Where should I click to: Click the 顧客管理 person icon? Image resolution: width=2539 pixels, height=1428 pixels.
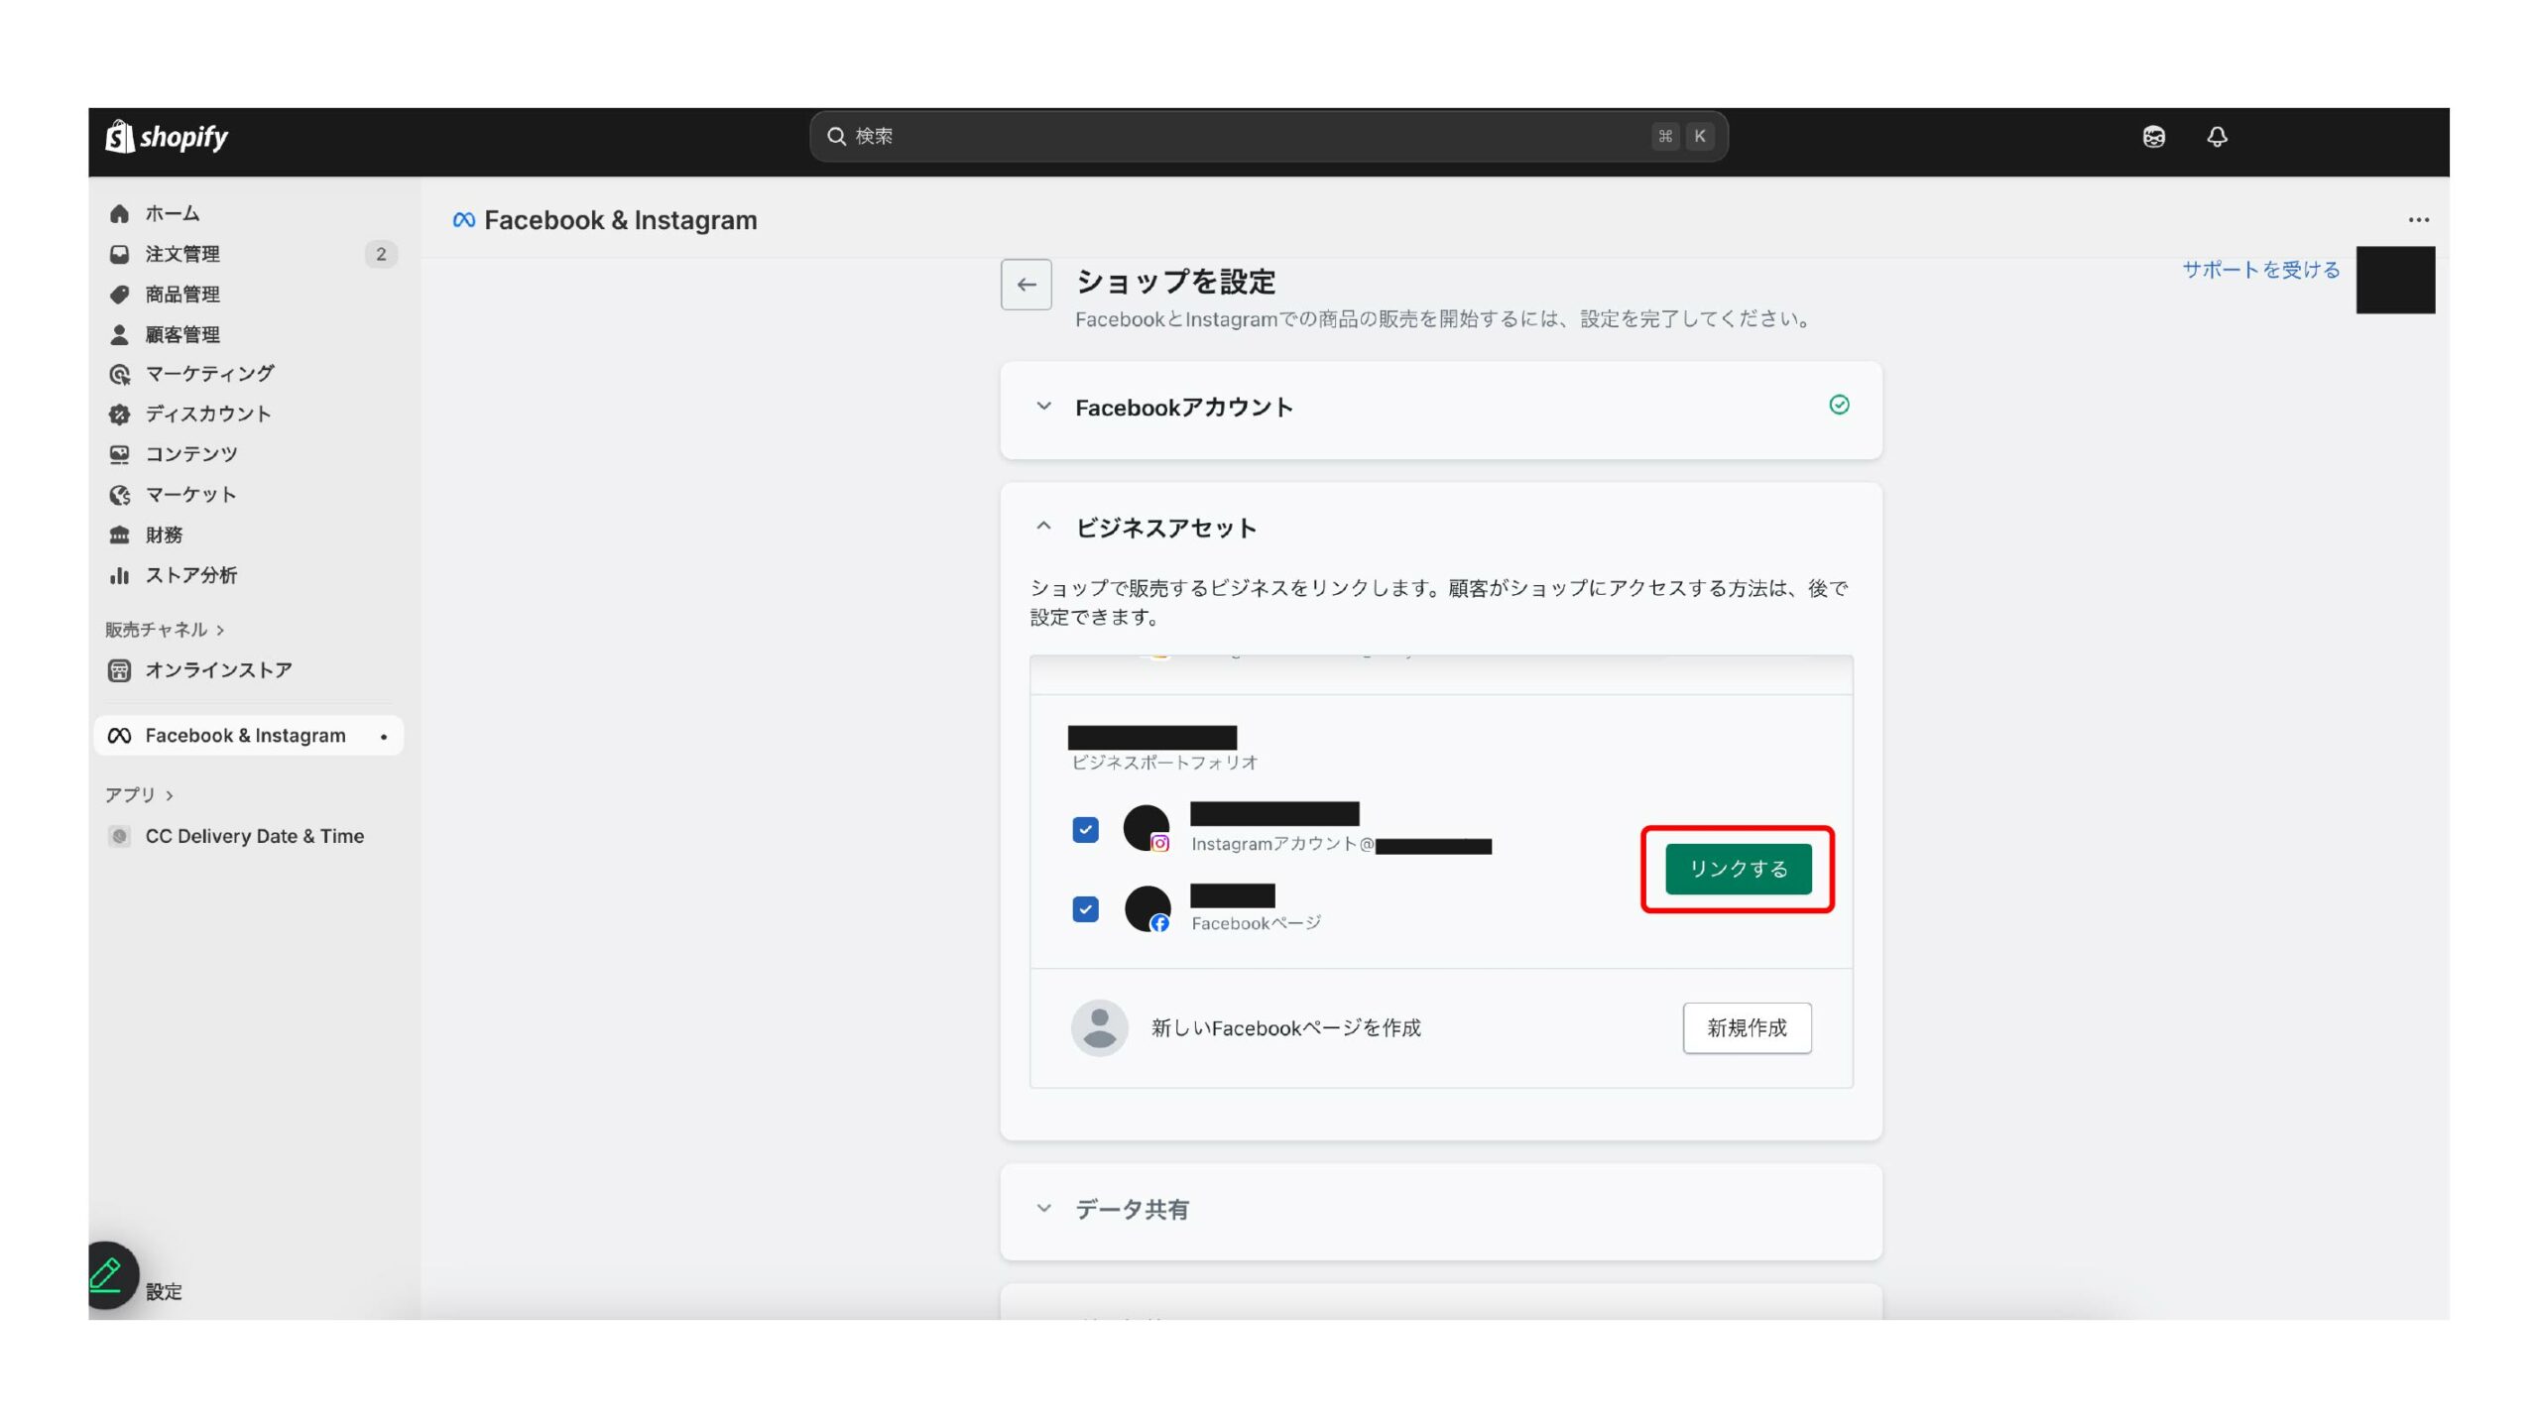pos(120,334)
